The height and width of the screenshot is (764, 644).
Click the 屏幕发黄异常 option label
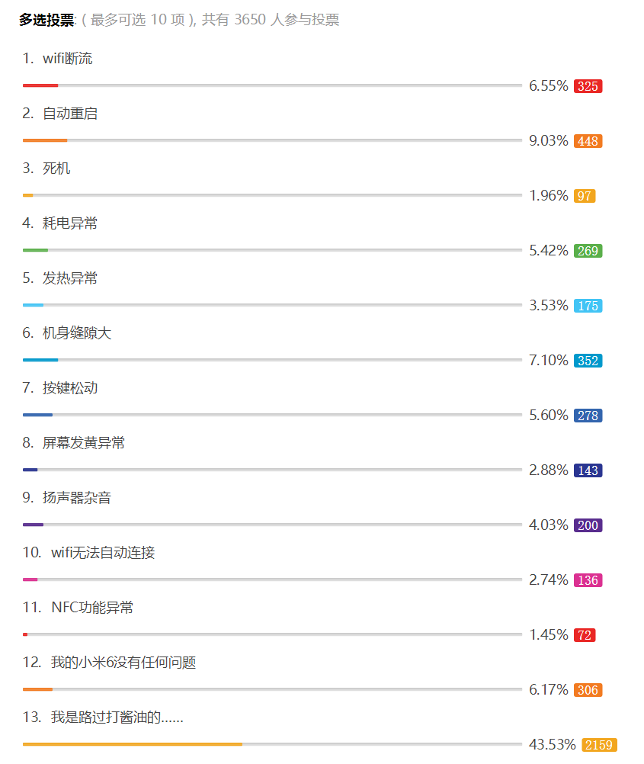coord(84,443)
